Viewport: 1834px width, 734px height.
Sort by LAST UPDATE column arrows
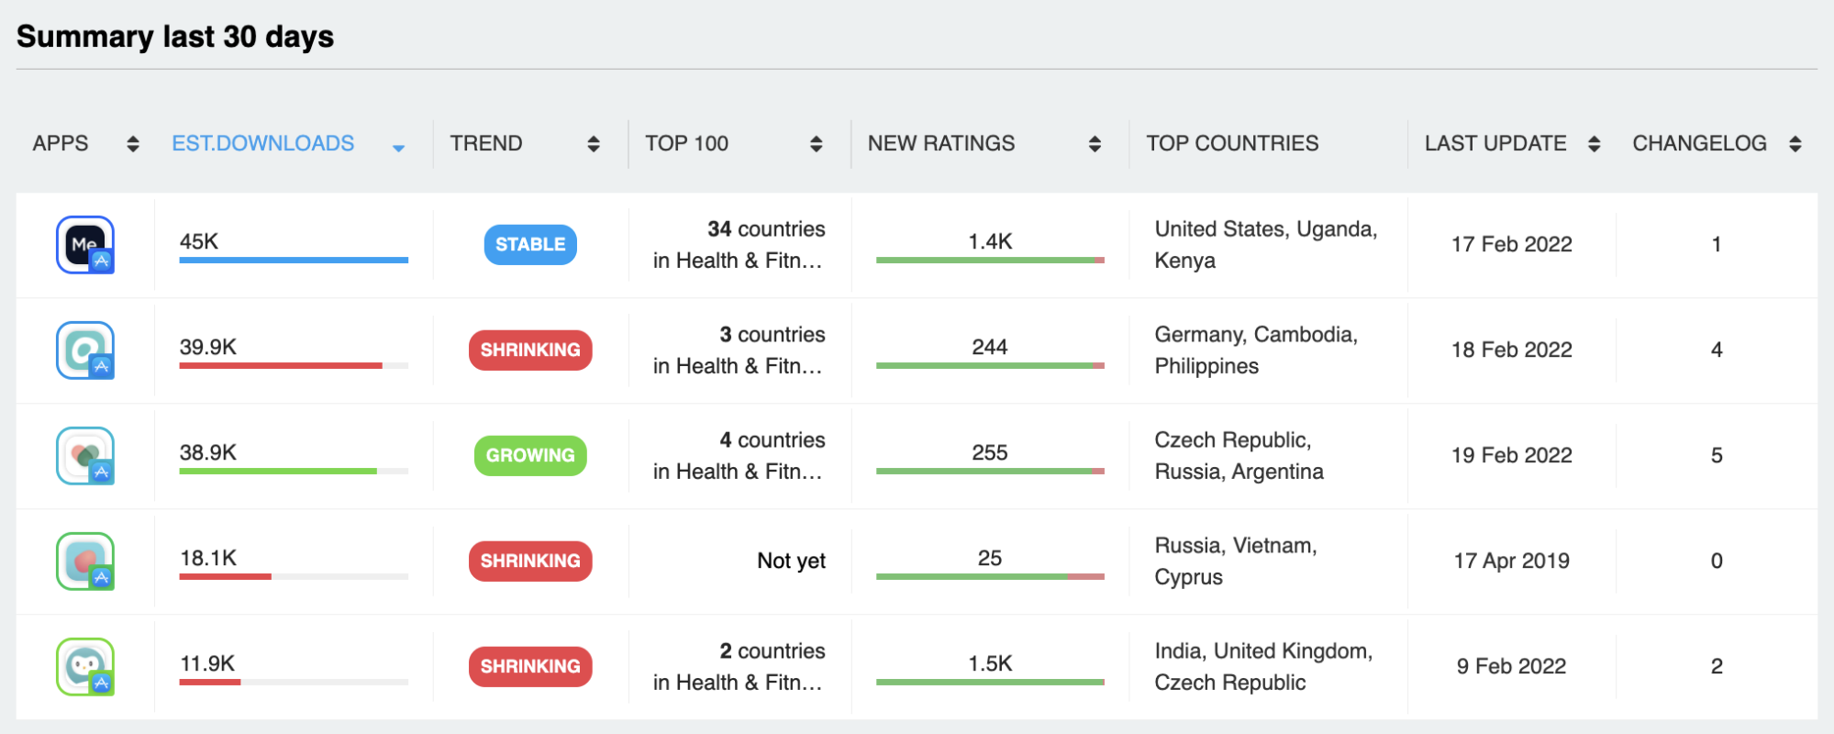1594,144
